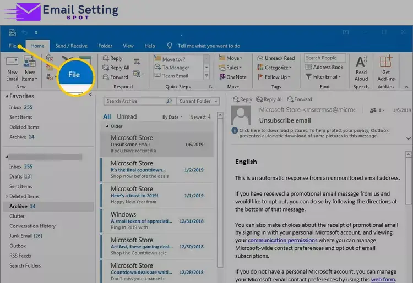
Task: Open the Follow Up flag dropdown
Action: click(274, 77)
